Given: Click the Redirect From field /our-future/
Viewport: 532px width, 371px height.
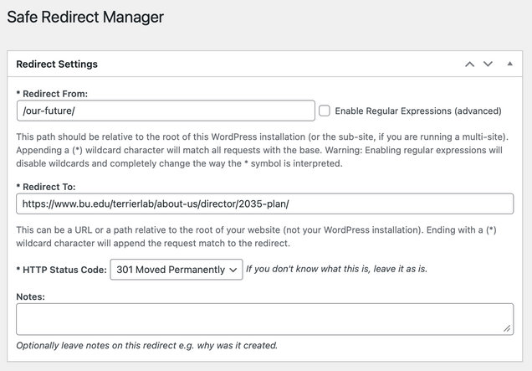Looking at the screenshot, I should tap(166, 111).
